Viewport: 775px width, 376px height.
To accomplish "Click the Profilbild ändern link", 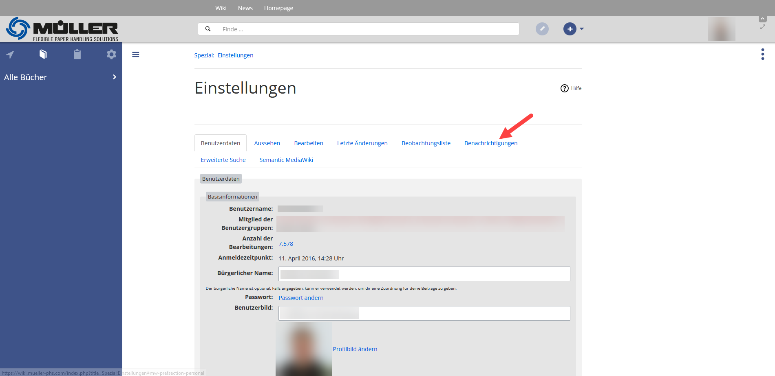I will [x=355, y=349].
